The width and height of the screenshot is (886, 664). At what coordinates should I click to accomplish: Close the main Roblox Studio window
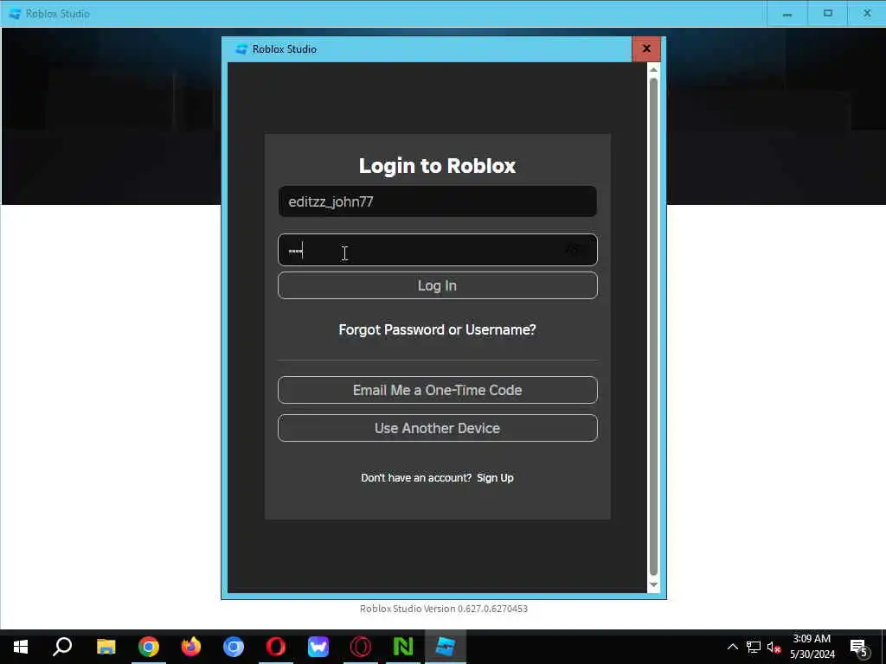pos(867,14)
